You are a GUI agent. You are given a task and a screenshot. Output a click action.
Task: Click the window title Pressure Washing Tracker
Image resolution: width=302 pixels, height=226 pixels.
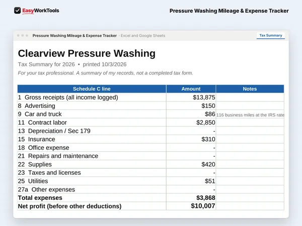point(74,36)
